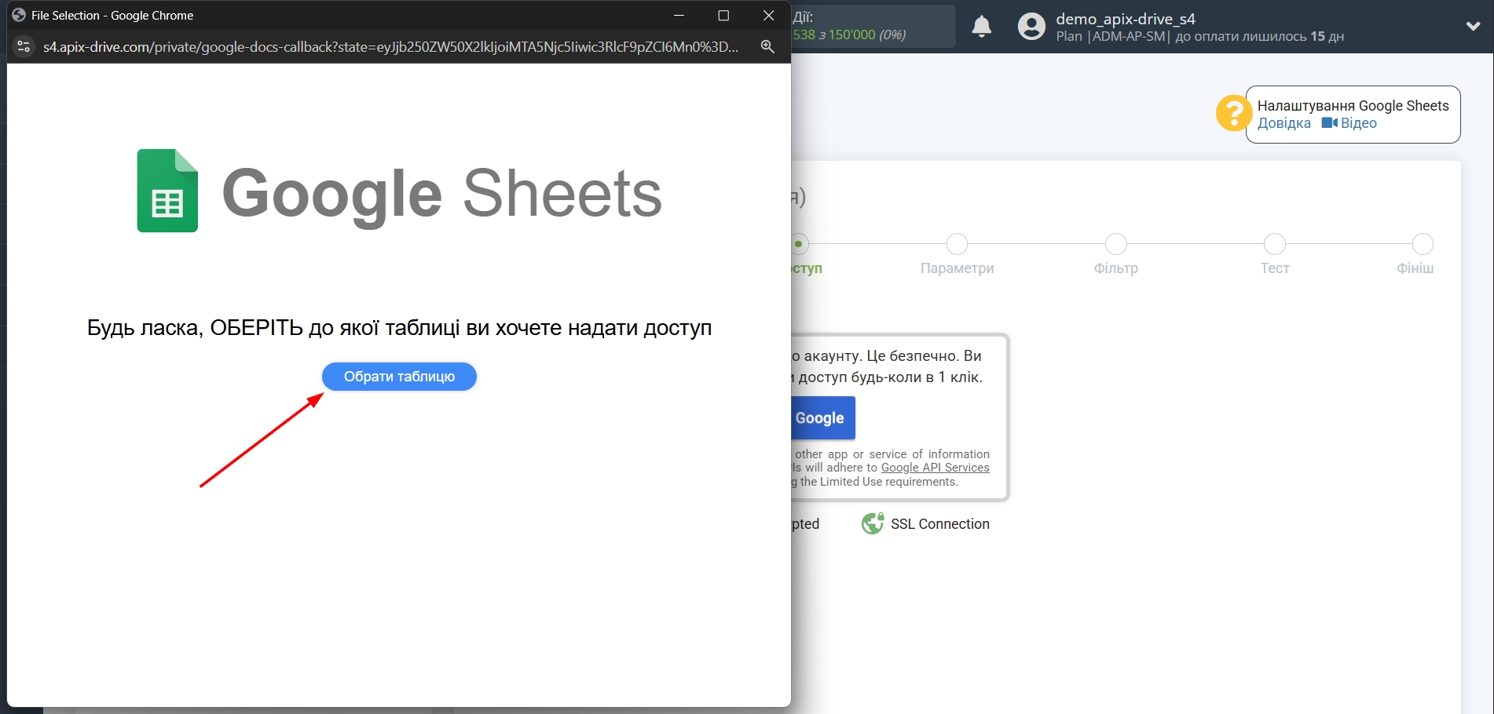The width and height of the screenshot is (1494, 714).
Task: Click the Обрати таблицю button
Action: coord(398,377)
